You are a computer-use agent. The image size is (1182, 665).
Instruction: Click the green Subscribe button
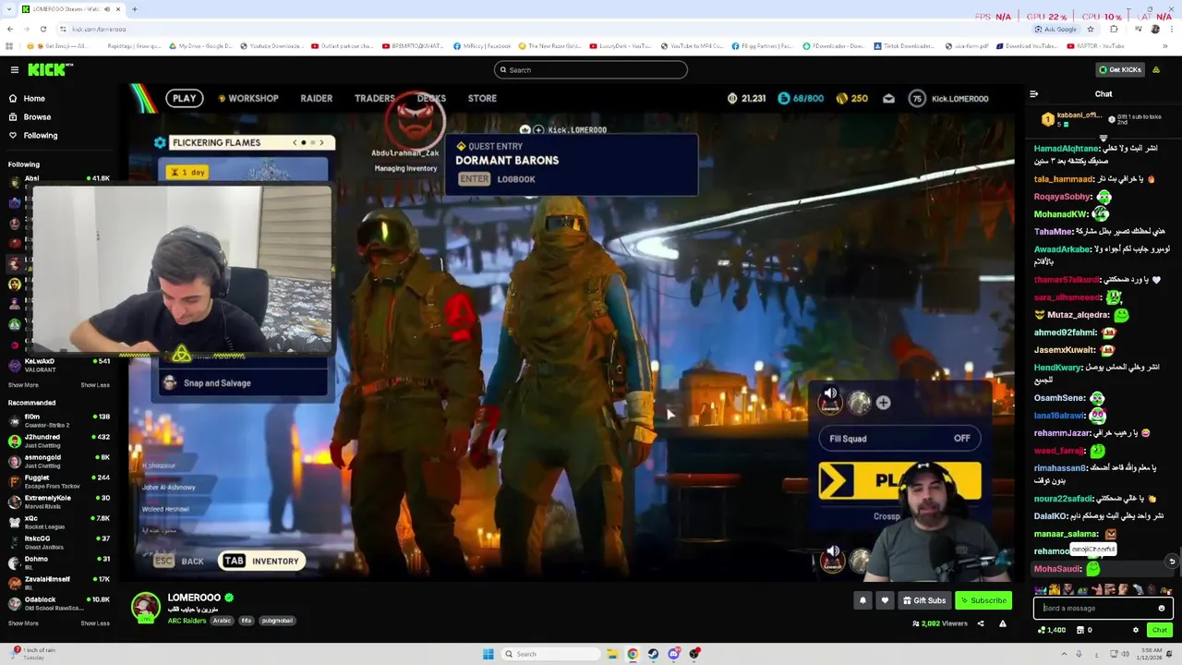point(983,600)
